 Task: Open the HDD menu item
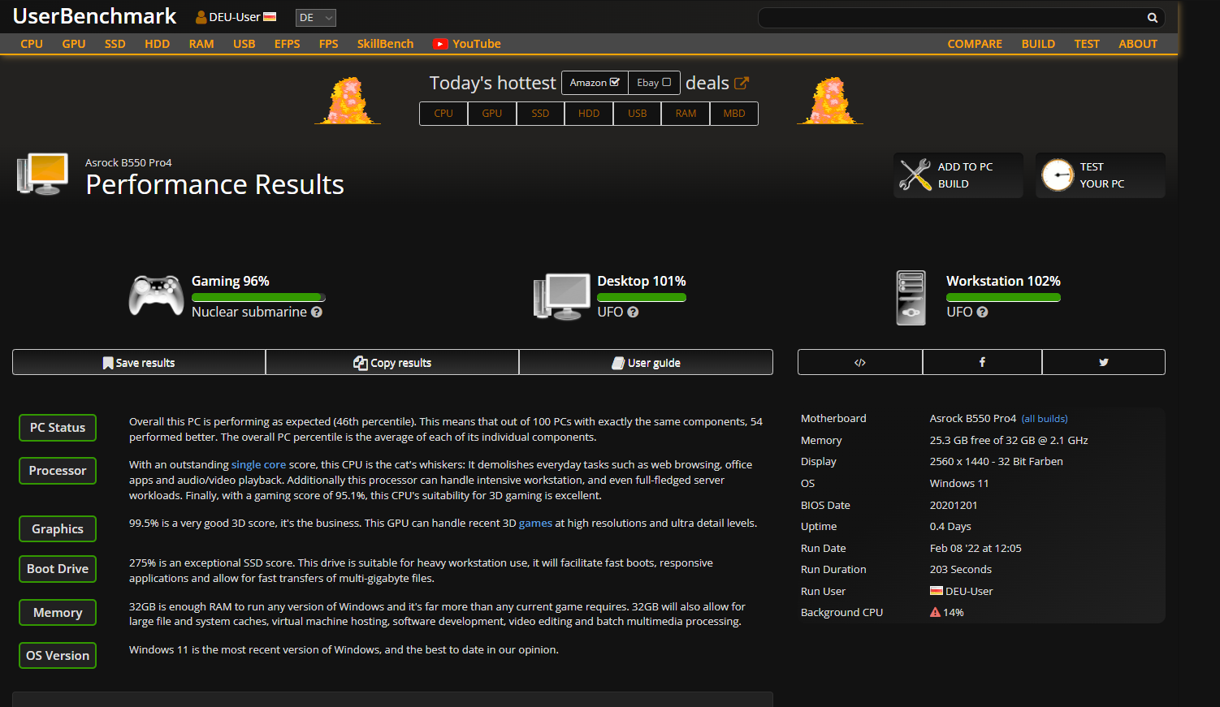[x=158, y=44]
